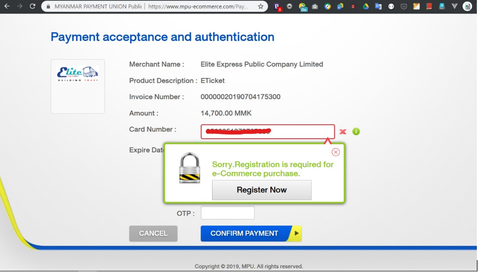Screen dimensions: 478x272
Task: Select the URL in the address bar
Action: pos(197,7)
